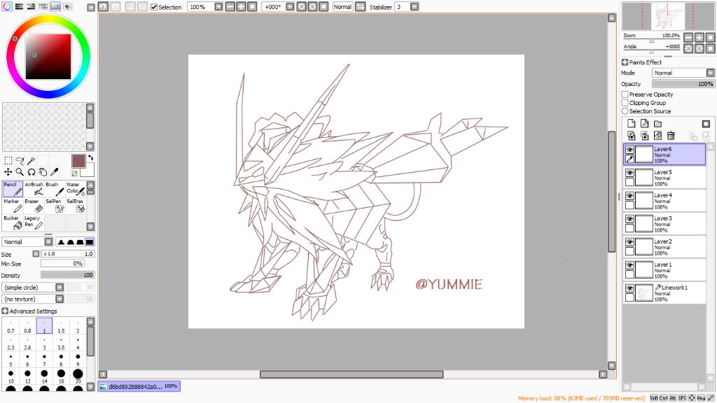Choose the Marker tool

point(13,206)
